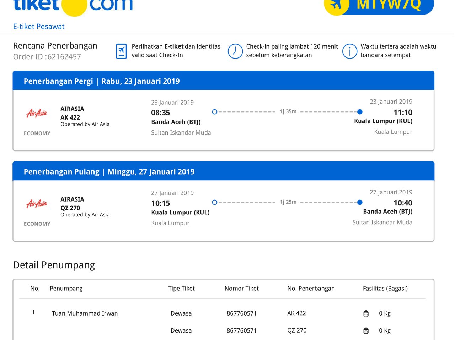Click the info circle icon
The height and width of the screenshot is (340, 455).
350,51
